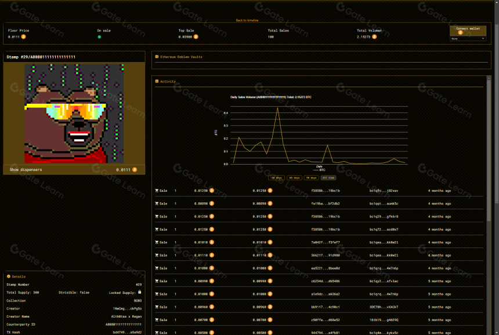The width and height of the screenshot is (499, 335).
Task: Click the cart icon in the ea5221...8bee0d sale row
Action: [157, 268]
